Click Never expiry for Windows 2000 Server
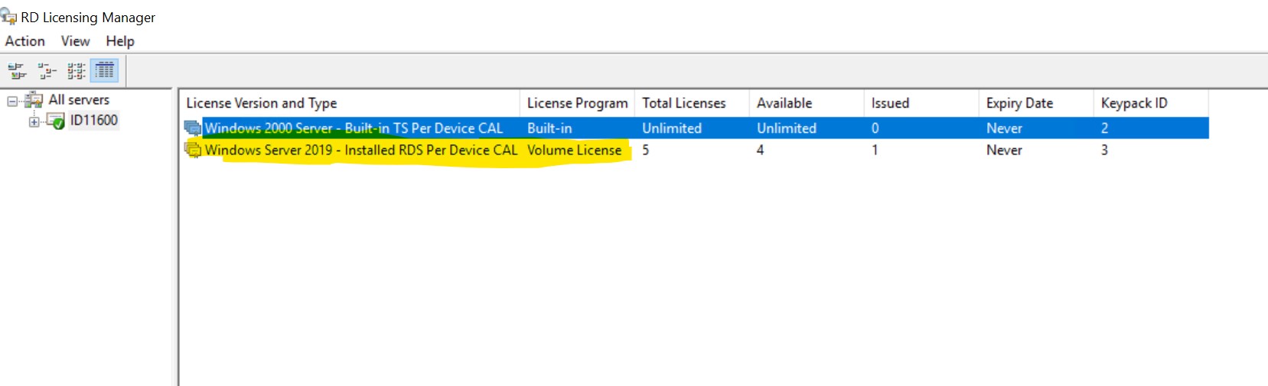This screenshot has height=386, width=1268. 1004,128
